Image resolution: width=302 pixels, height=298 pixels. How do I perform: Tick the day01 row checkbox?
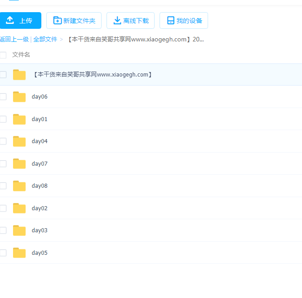tap(3, 119)
